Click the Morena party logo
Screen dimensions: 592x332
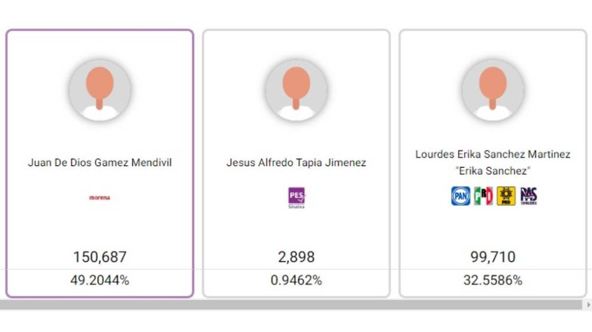(x=100, y=198)
